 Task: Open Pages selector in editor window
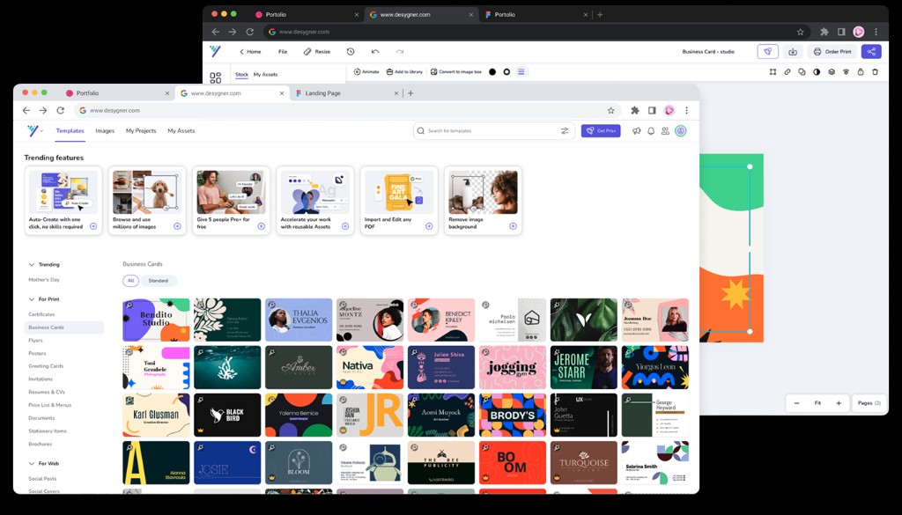869,403
